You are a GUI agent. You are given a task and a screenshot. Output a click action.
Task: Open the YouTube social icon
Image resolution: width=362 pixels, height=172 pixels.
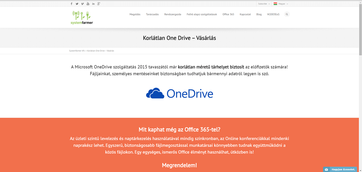(x=88, y=4)
